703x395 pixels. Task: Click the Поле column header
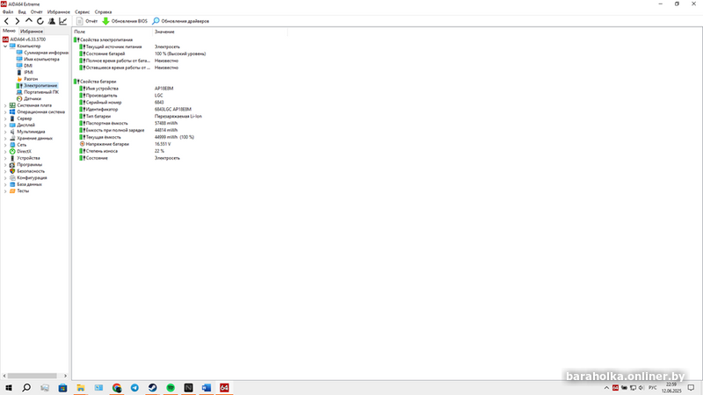click(112, 32)
